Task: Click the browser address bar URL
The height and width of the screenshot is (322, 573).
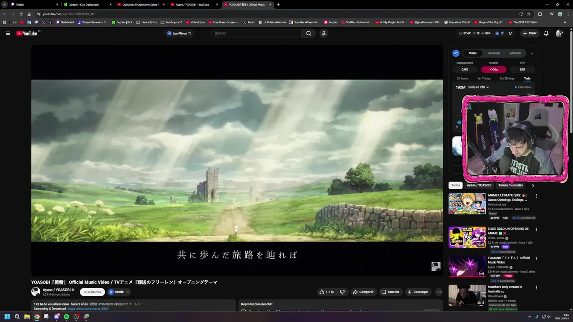Action: click(x=68, y=14)
